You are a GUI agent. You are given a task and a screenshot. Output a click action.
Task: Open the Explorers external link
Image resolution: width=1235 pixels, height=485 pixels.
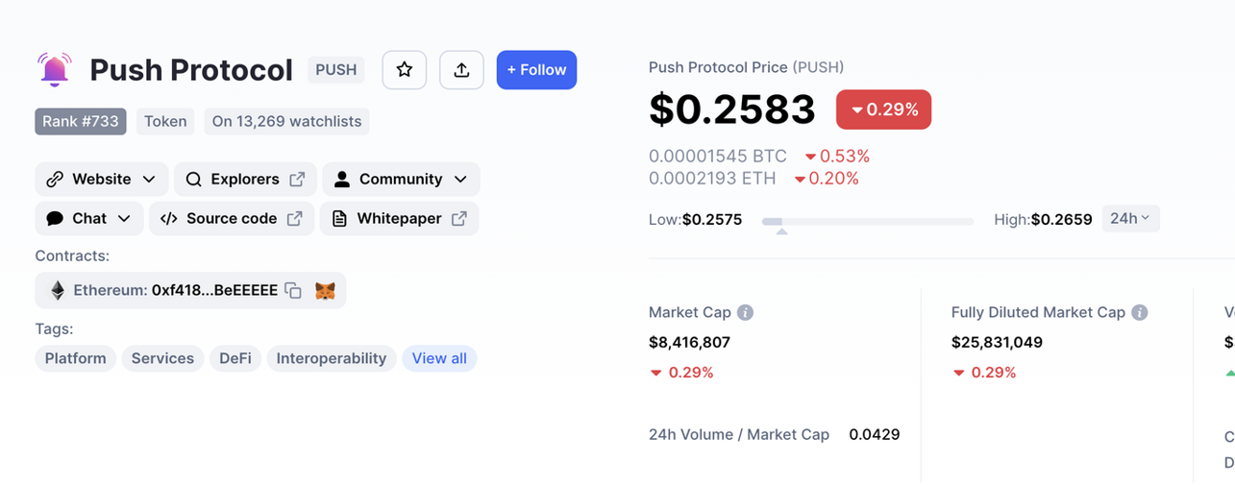pos(245,180)
